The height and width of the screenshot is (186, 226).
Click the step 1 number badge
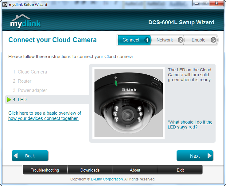click(147, 40)
